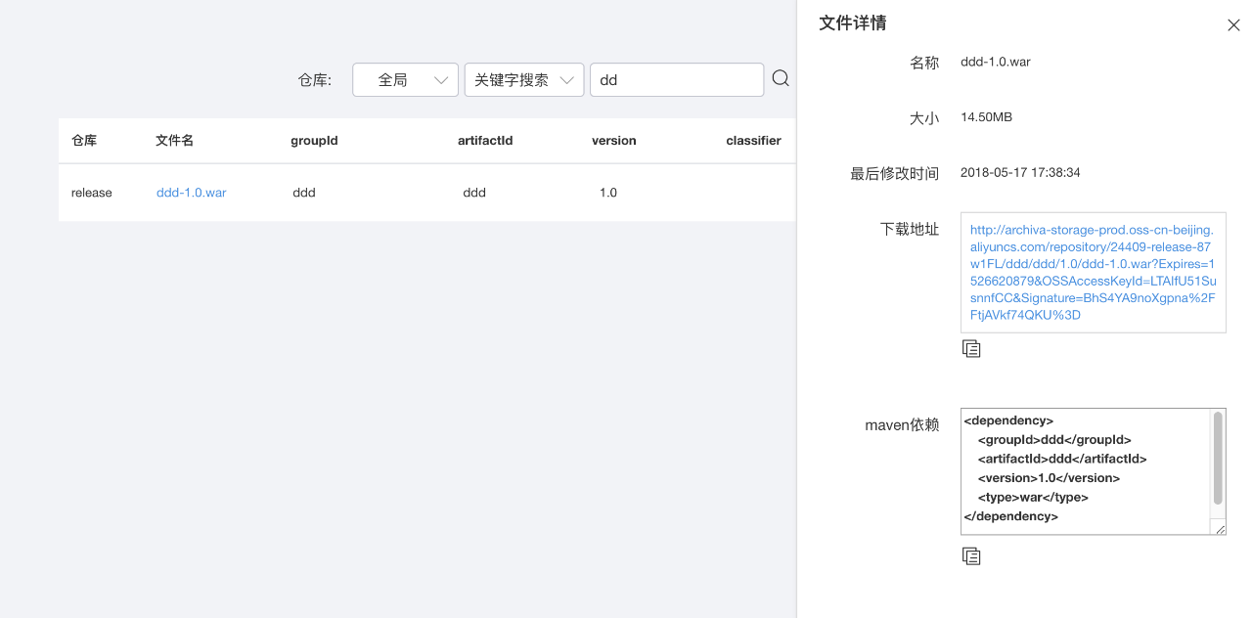The width and height of the screenshot is (1252, 618).
Task: Copy the download URL with copy icon
Action: [x=971, y=348]
